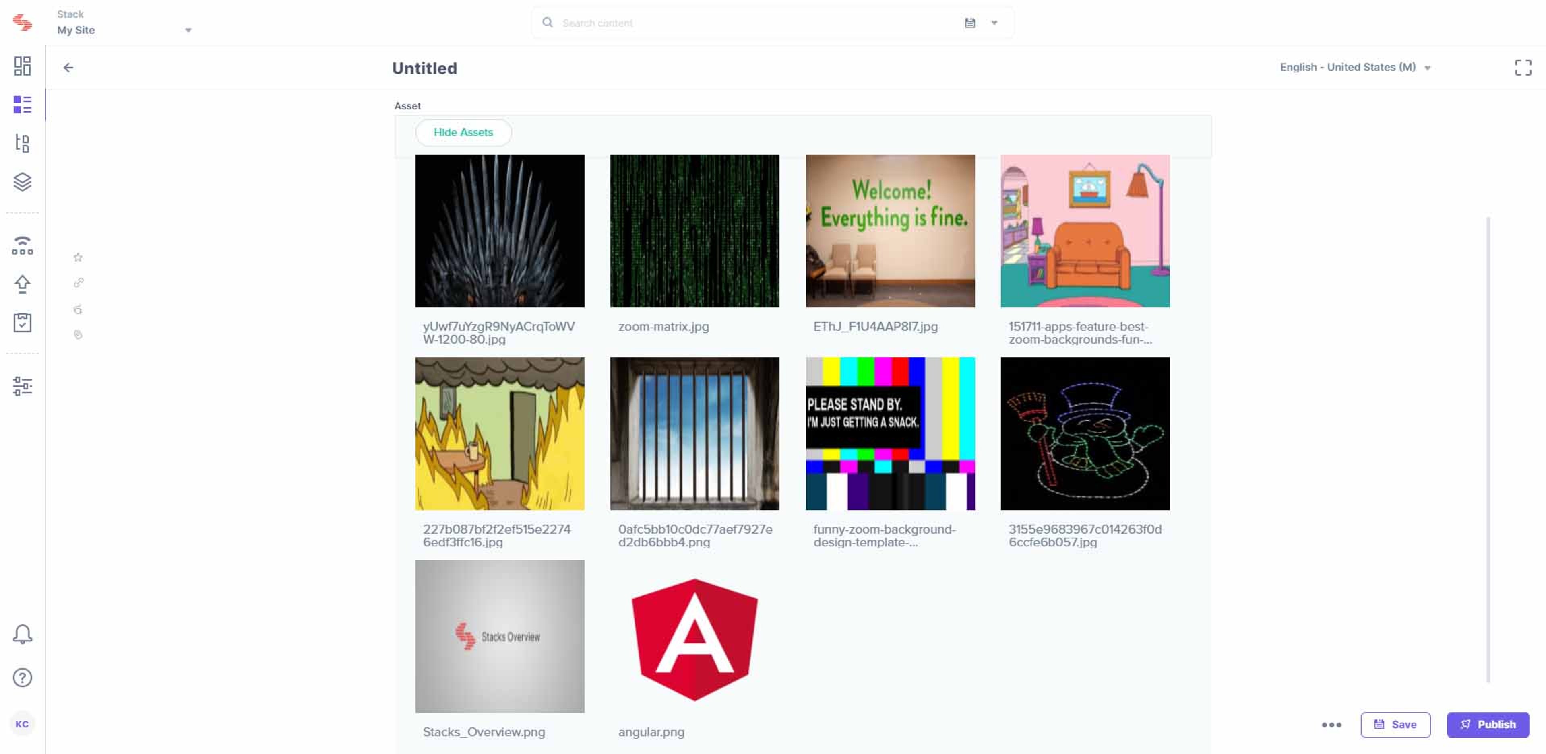Expand the search options dropdown arrow
The image size is (1546, 754).
pos(994,23)
